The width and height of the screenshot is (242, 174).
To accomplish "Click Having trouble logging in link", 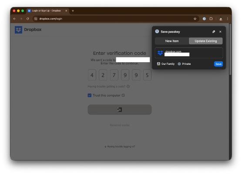I will [x=120, y=147].
